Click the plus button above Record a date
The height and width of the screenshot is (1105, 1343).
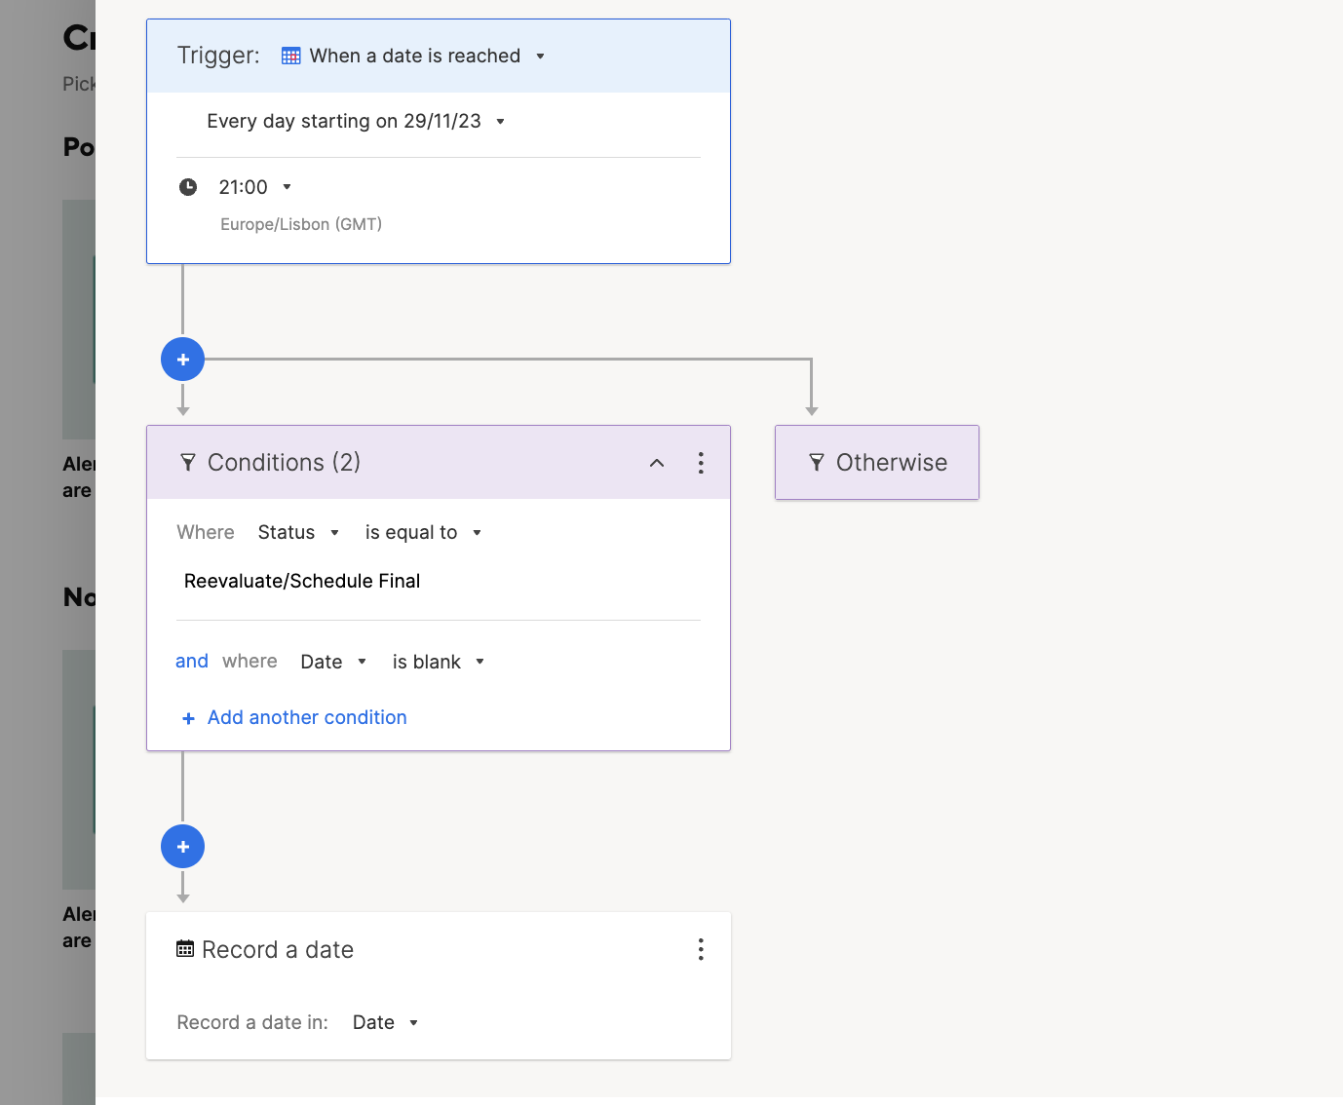pyautogui.click(x=183, y=847)
